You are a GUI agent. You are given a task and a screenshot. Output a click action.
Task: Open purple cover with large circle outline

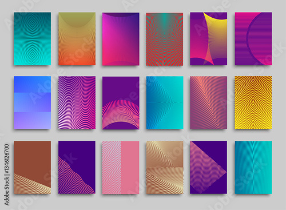coord(253,39)
